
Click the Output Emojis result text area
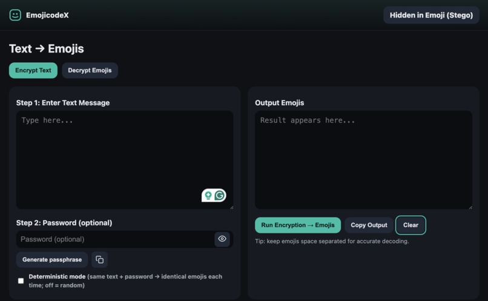point(363,160)
